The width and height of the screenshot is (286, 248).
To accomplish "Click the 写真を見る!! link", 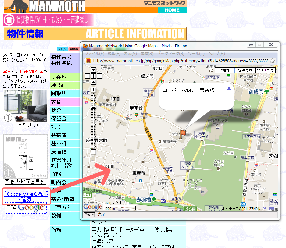I will pos(25,125).
